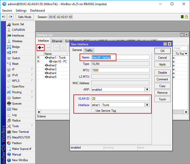Switch to the General tab
Screen dimensions: 190x164
point(77,50)
